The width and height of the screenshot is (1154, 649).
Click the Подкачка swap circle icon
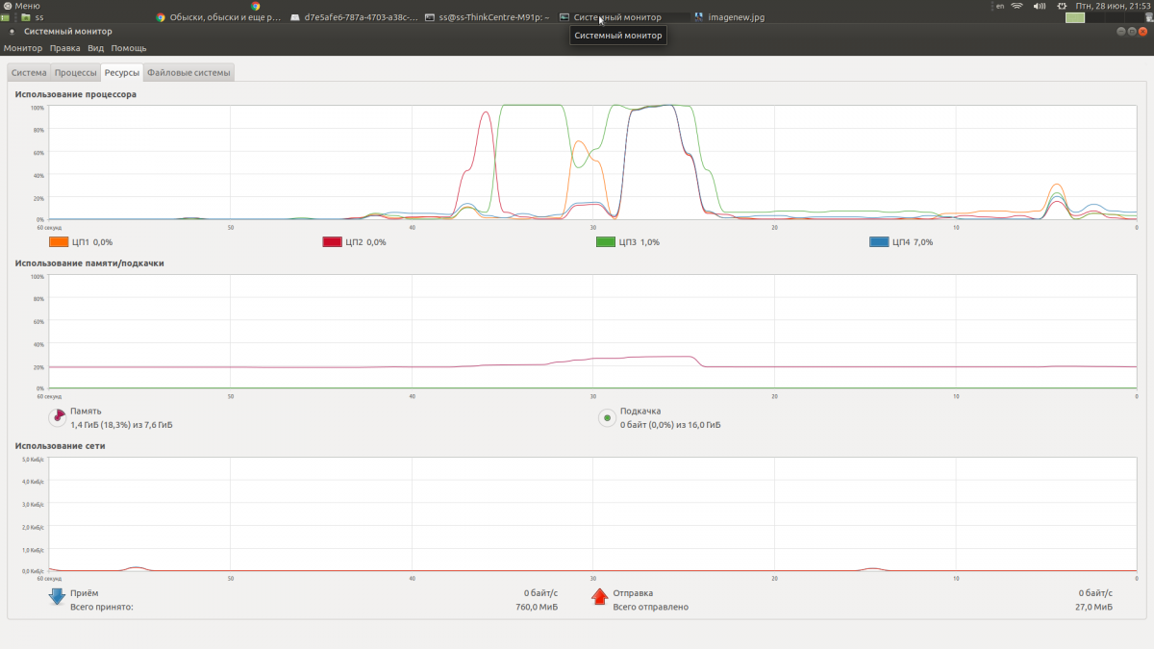pos(607,417)
